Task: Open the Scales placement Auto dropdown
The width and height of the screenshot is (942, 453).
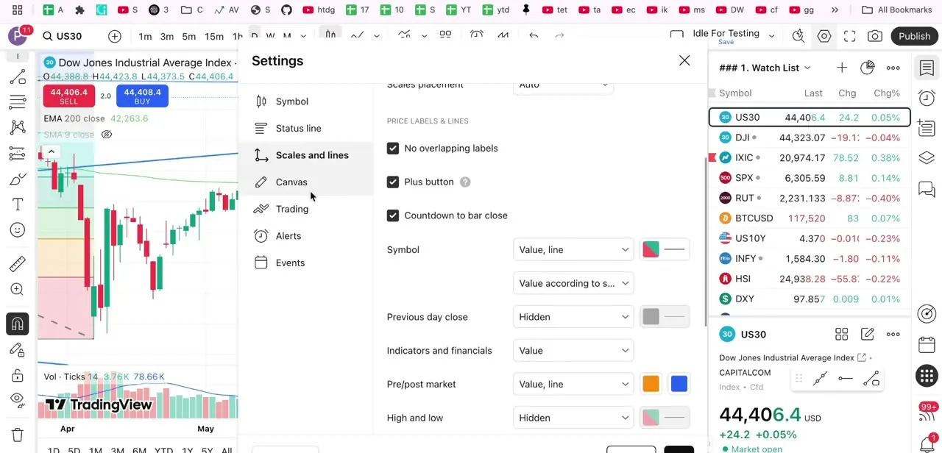Action: pyautogui.click(x=563, y=85)
